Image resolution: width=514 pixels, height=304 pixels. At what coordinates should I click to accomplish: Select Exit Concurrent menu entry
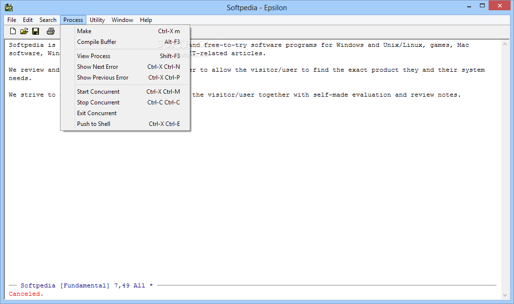tap(125, 113)
